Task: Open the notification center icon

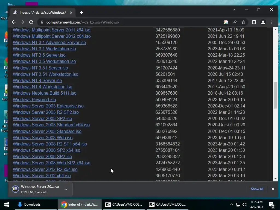Action: click(272, 205)
